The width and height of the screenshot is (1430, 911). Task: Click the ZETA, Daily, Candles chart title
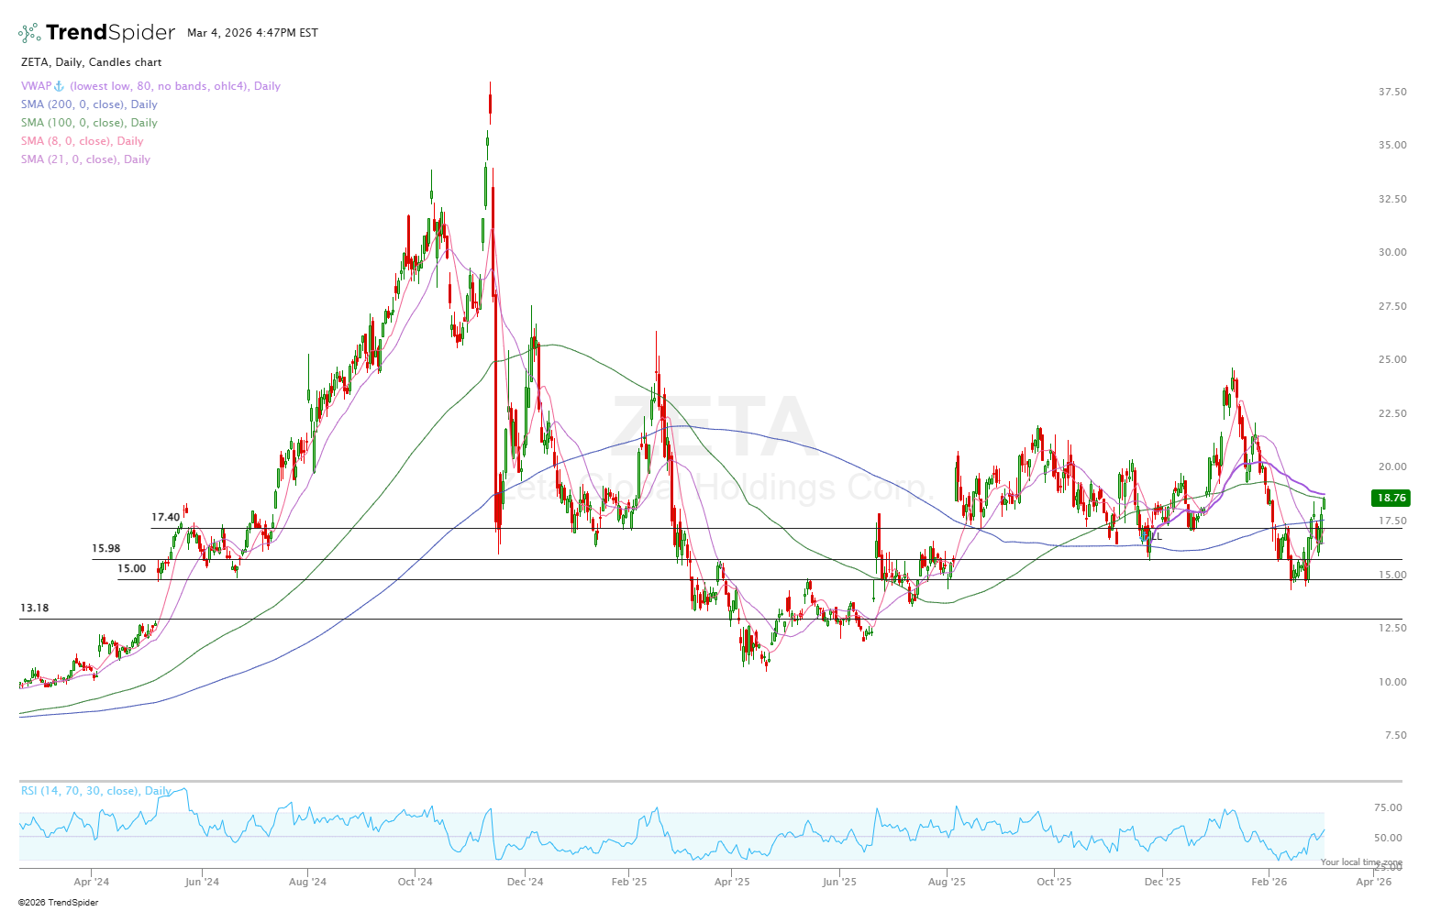click(x=91, y=62)
